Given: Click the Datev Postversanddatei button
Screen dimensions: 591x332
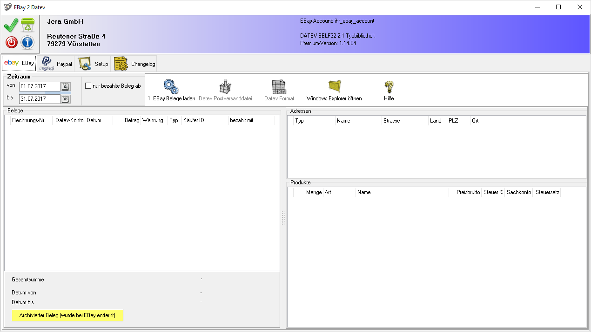Looking at the screenshot, I should click(x=225, y=91).
